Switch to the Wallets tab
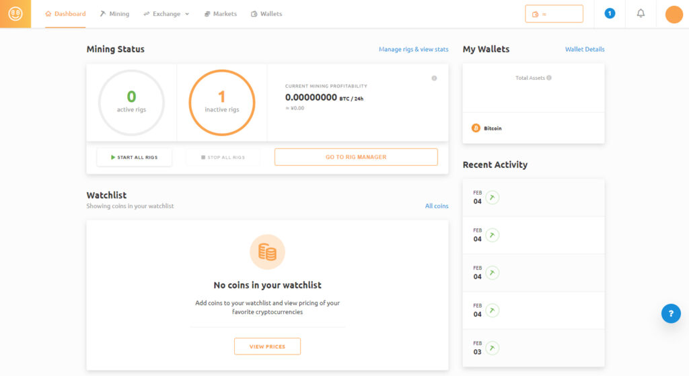 [x=266, y=14]
